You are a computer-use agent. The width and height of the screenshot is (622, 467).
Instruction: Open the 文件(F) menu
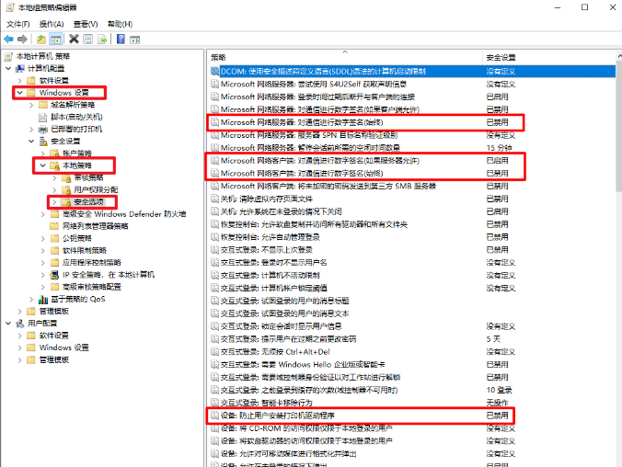pos(17,23)
